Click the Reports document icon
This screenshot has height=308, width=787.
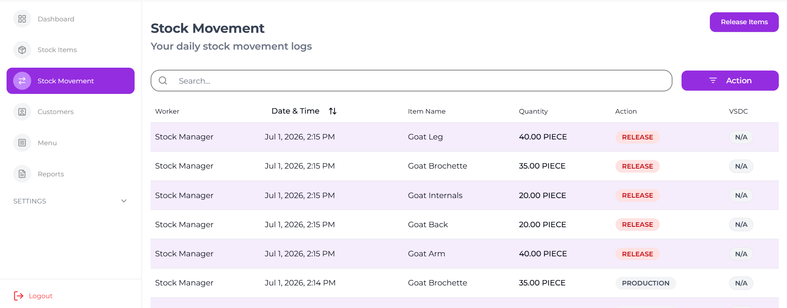coord(22,174)
